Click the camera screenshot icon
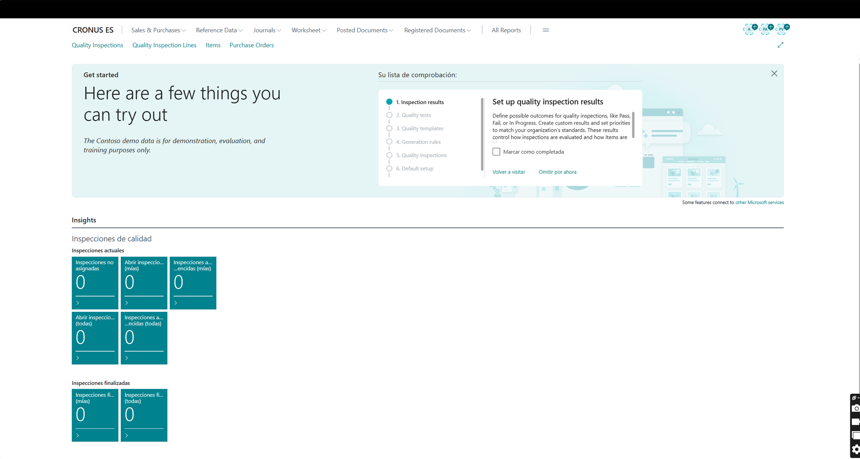This screenshot has width=860, height=459. tap(856, 408)
